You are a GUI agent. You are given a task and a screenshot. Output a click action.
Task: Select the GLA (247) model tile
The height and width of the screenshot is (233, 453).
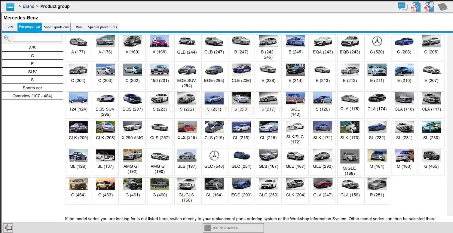coord(323,191)
